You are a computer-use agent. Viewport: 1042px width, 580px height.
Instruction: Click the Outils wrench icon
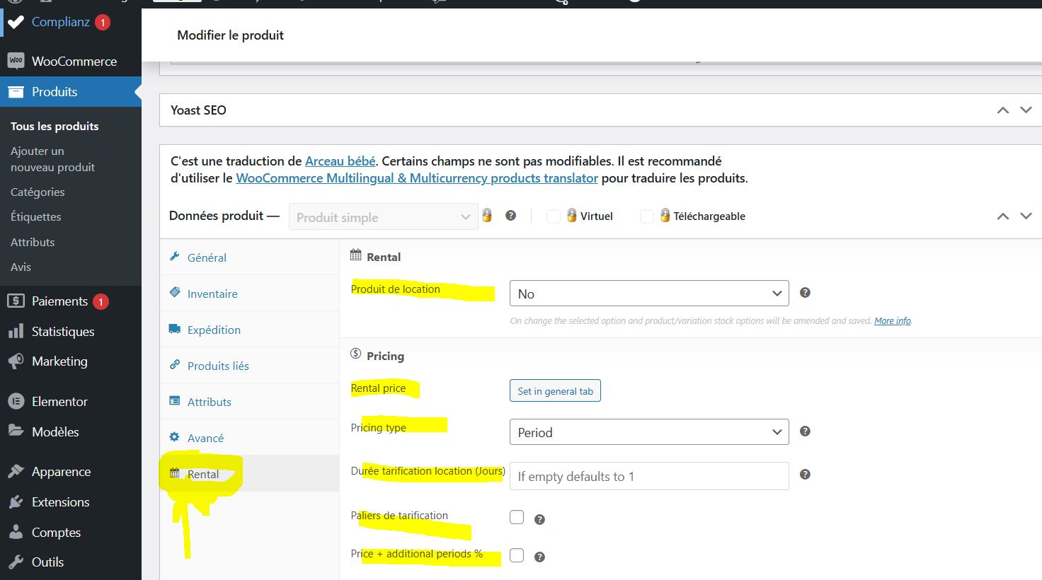click(x=16, y=562)
